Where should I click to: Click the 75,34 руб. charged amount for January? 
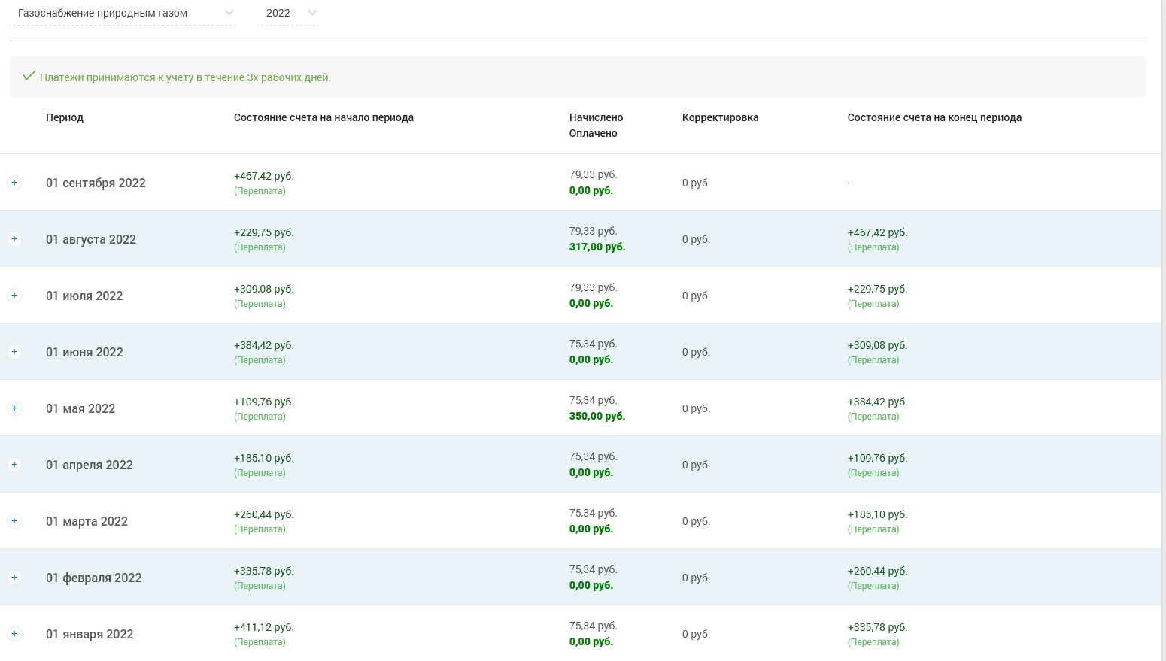click(594, 626)
